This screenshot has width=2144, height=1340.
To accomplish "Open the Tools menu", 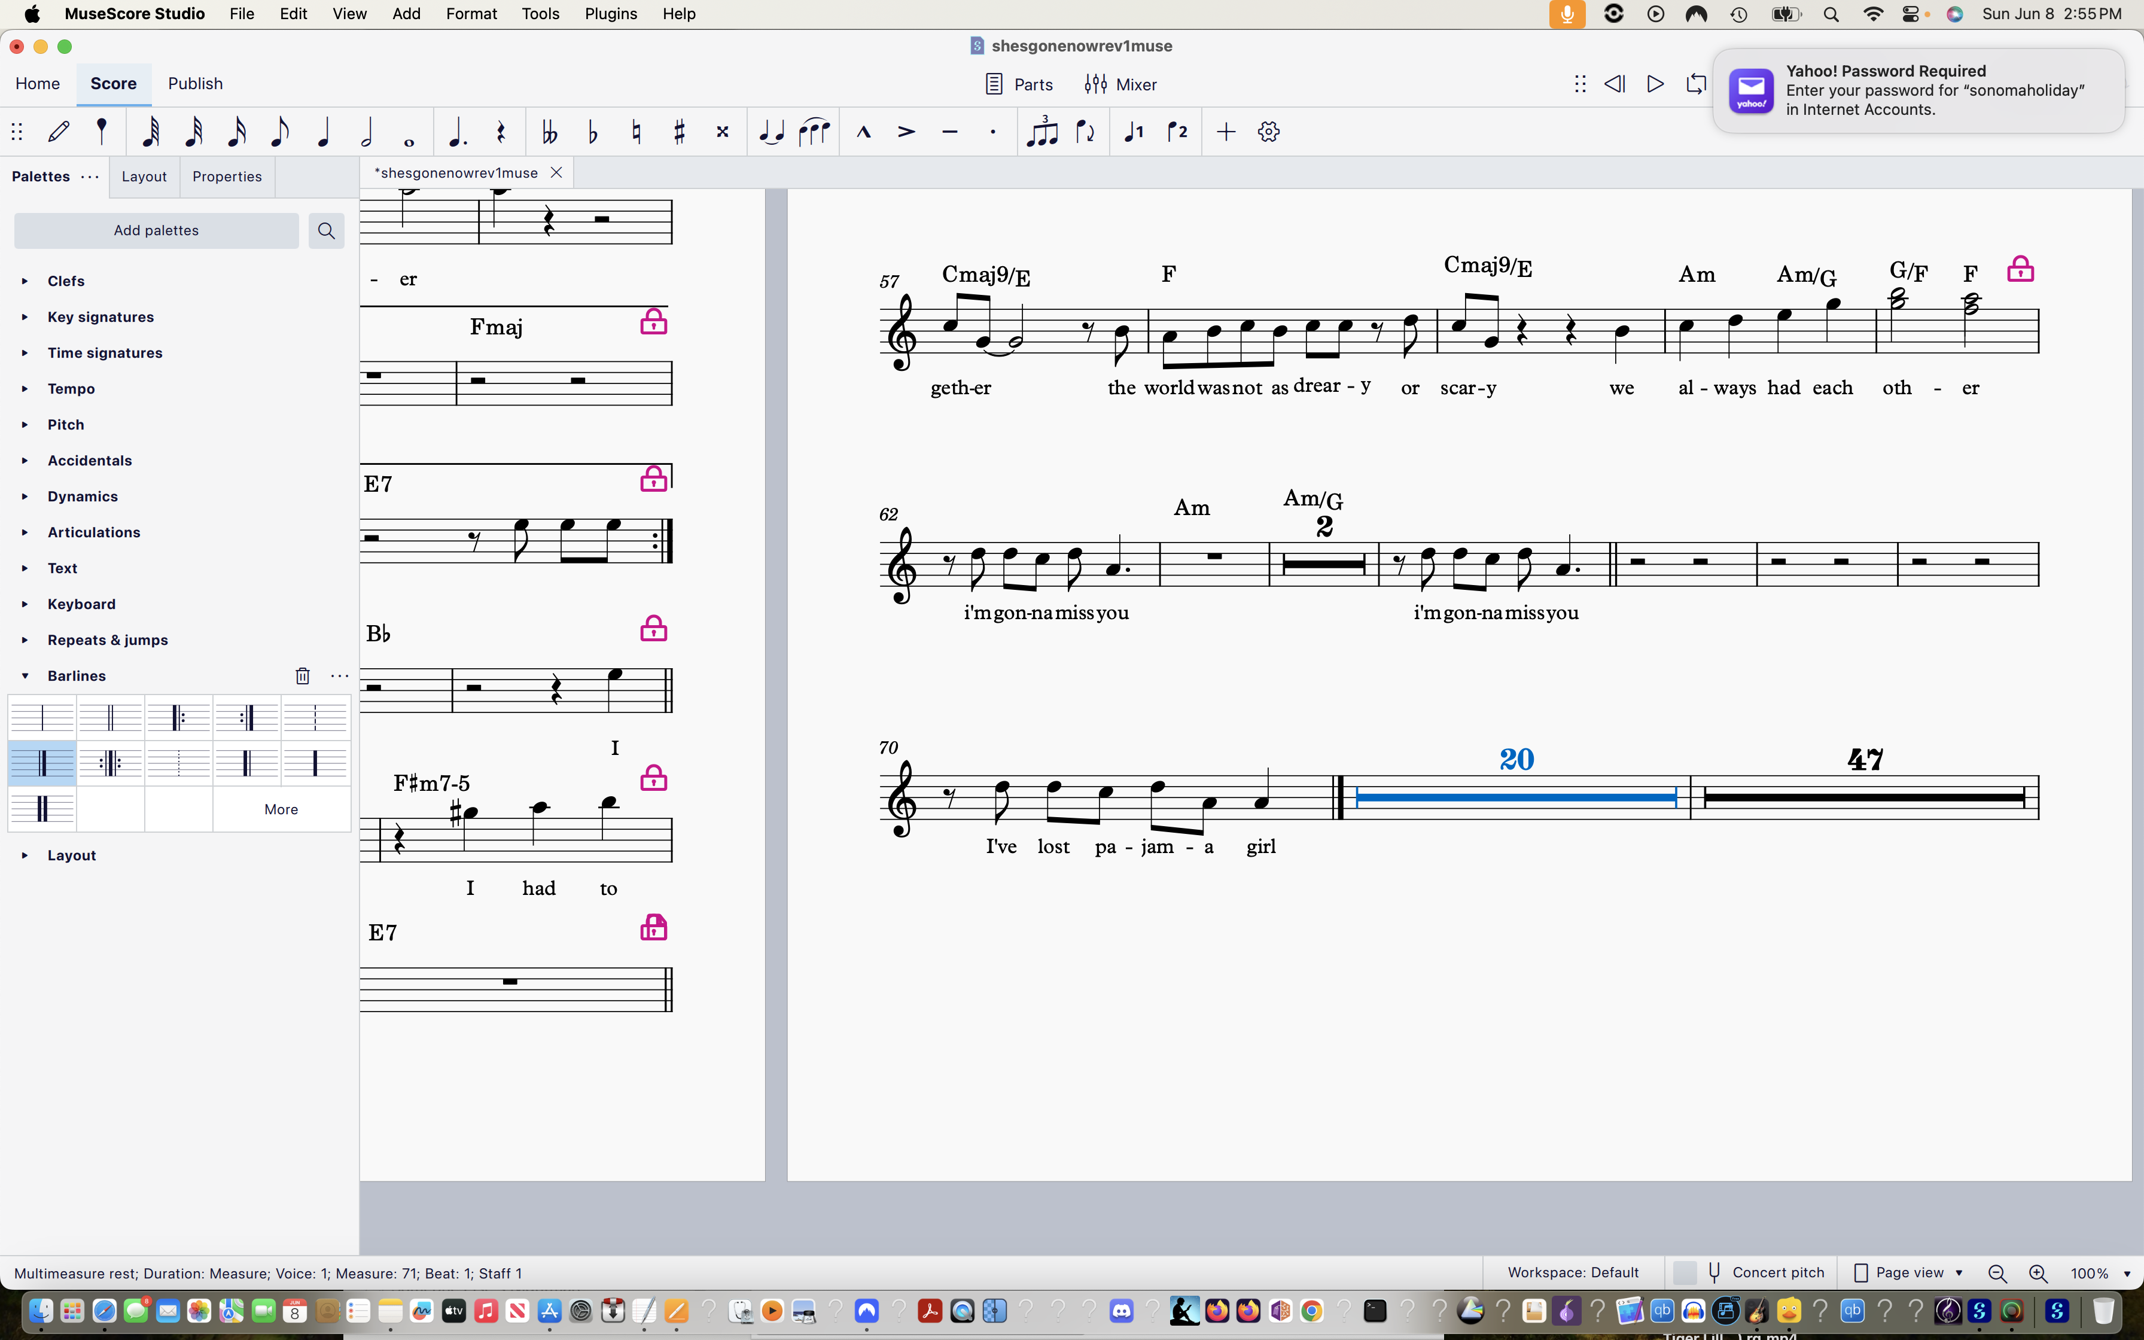I will click(540, 14).
